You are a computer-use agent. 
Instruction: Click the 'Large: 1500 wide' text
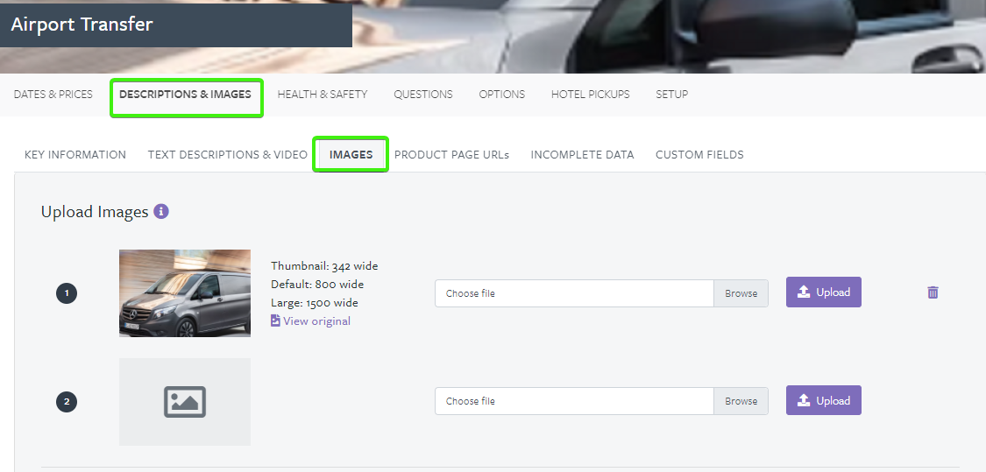point(315,303)
